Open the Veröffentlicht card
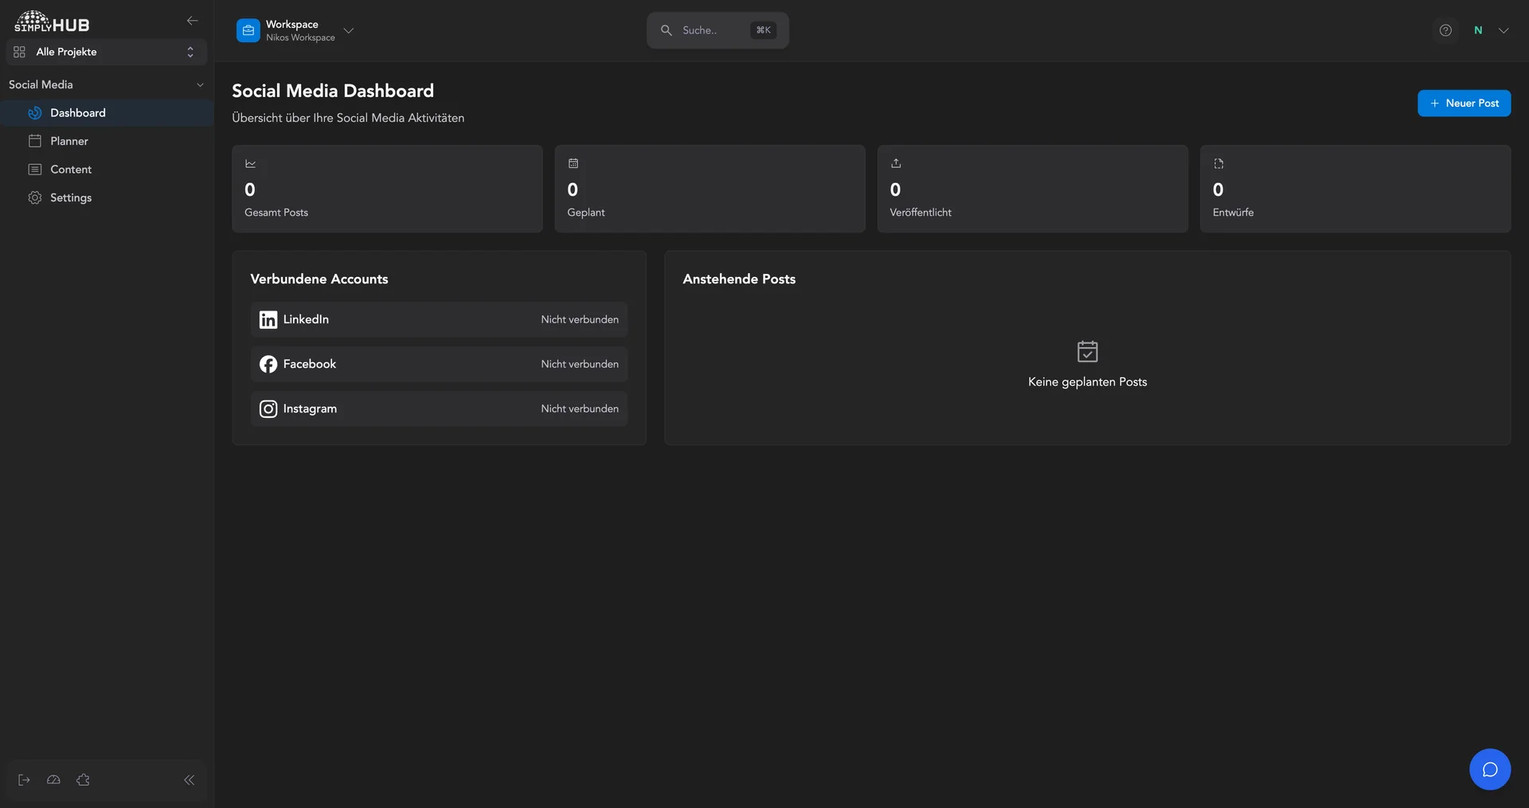The image size is (1529, 808). click(1032, 189)
